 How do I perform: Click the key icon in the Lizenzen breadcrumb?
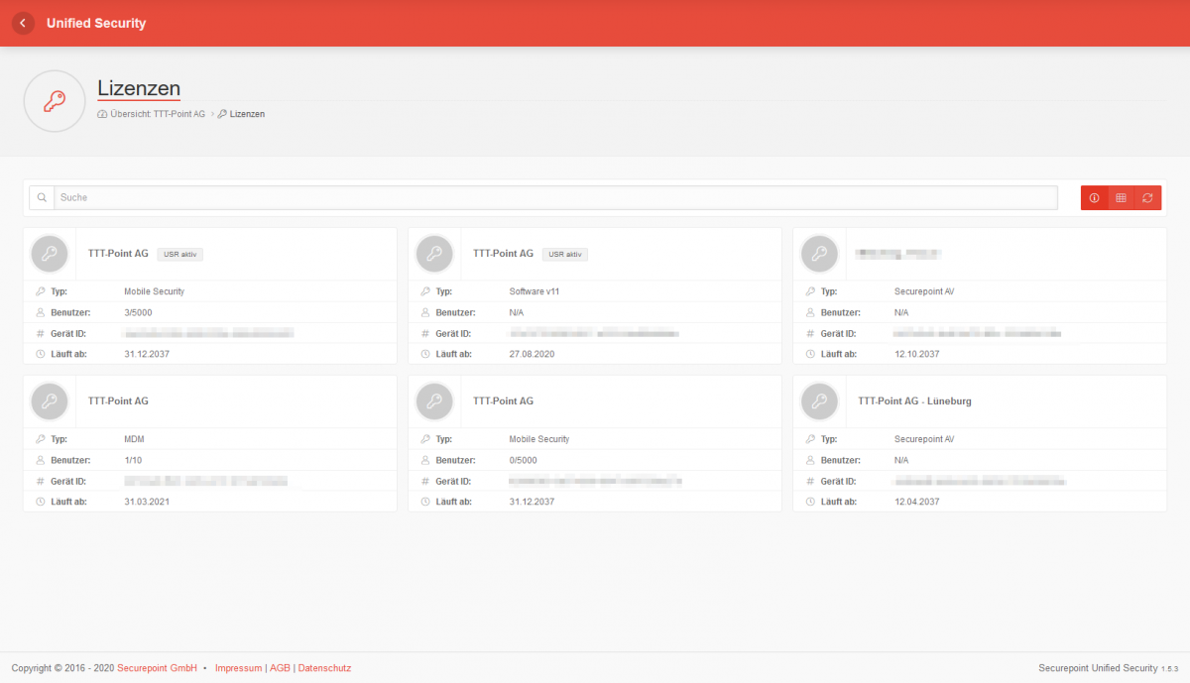click(222, 113)
